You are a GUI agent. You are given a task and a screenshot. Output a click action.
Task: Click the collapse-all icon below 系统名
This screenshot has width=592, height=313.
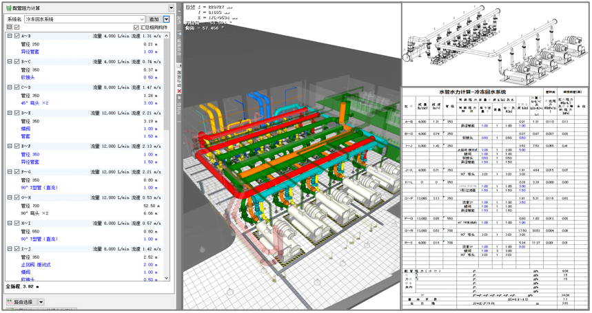(x=9, y=28)
